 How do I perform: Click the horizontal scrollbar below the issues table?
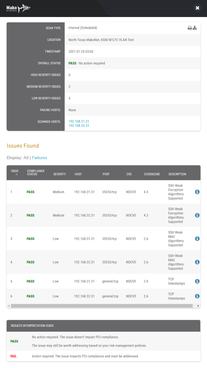click(x=104, y=306)
